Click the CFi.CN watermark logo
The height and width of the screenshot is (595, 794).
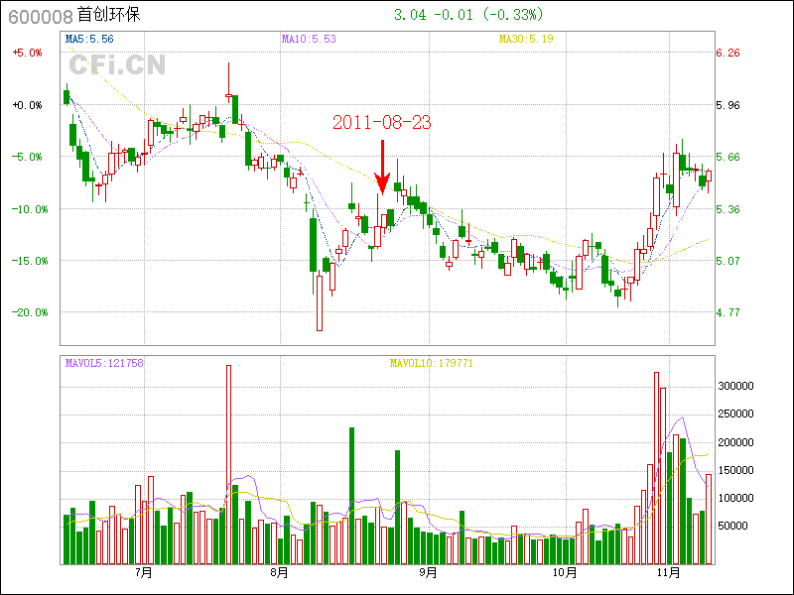116,65
